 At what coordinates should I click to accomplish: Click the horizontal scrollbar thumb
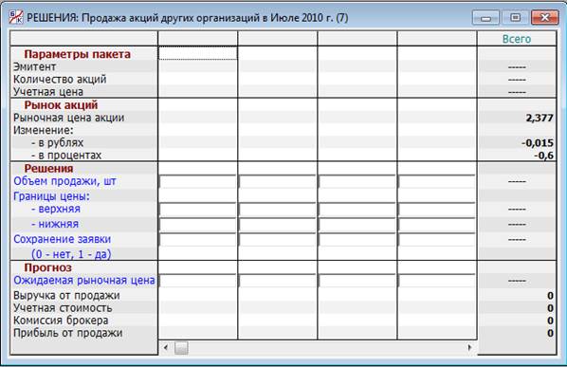tap(181, 348)
